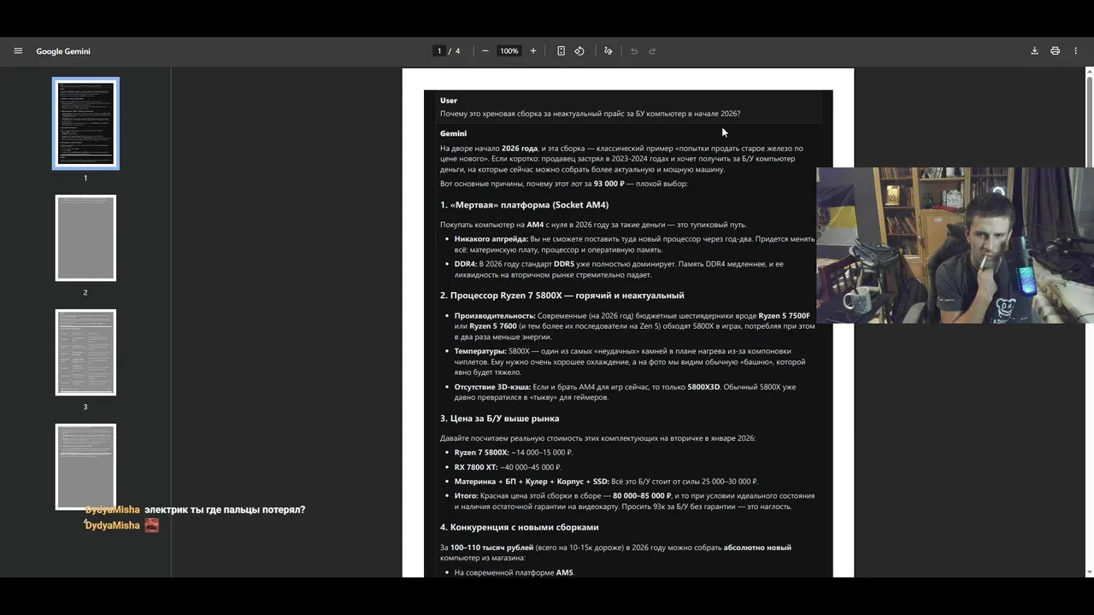Click heading '2. Процессор Ryzen 7 5800X'
This screenshot has width=1094, height=615.
click(562, 296)
